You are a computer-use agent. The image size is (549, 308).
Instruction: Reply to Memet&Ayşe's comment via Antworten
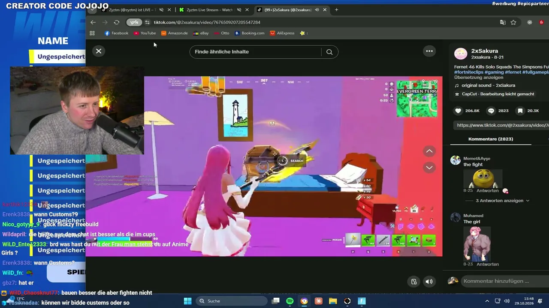coord(487,191)
